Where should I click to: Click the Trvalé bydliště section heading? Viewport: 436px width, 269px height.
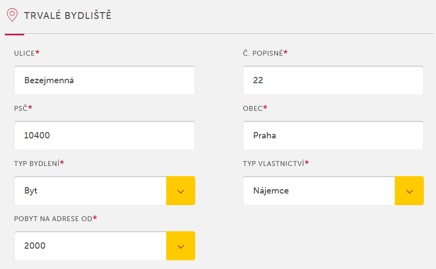(x=67, y=15)
